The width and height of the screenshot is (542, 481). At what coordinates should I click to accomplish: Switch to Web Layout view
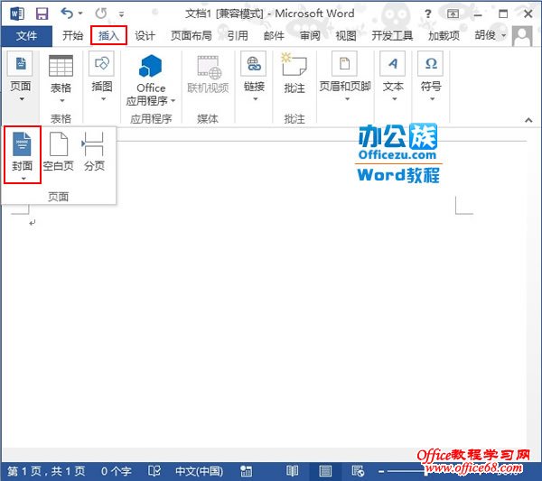[x=358, y=471]
